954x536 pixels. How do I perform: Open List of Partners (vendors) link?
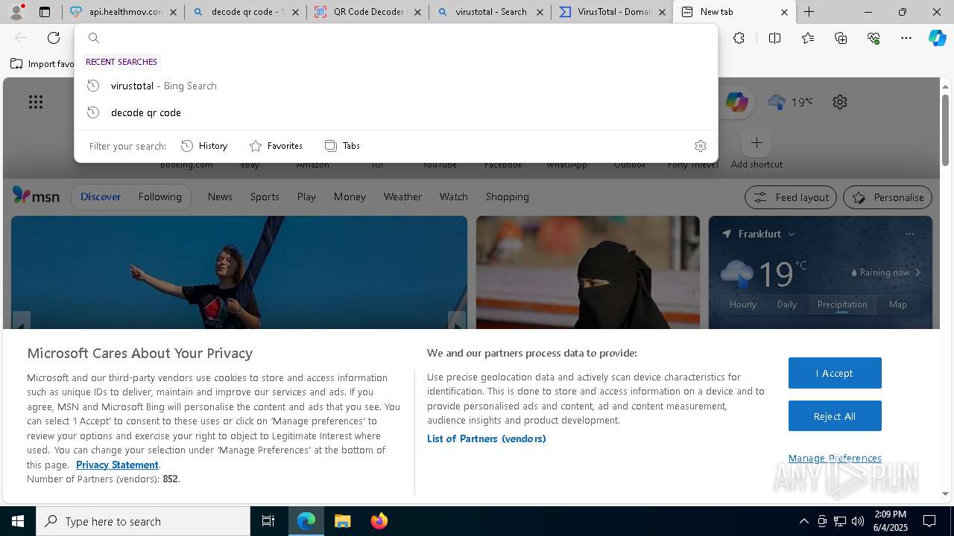click(x=486, y=438)
